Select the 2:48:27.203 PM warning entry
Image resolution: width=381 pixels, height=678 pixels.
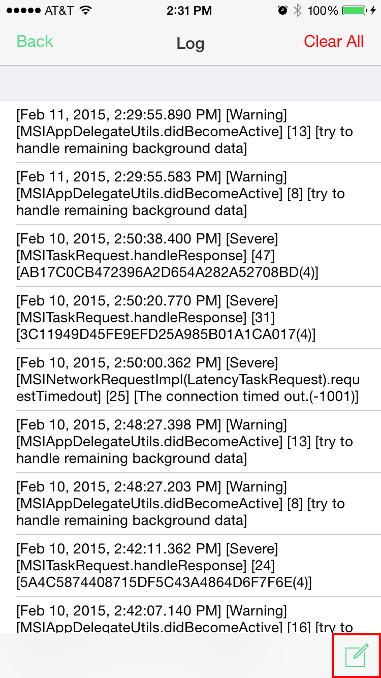click(190, 504)
